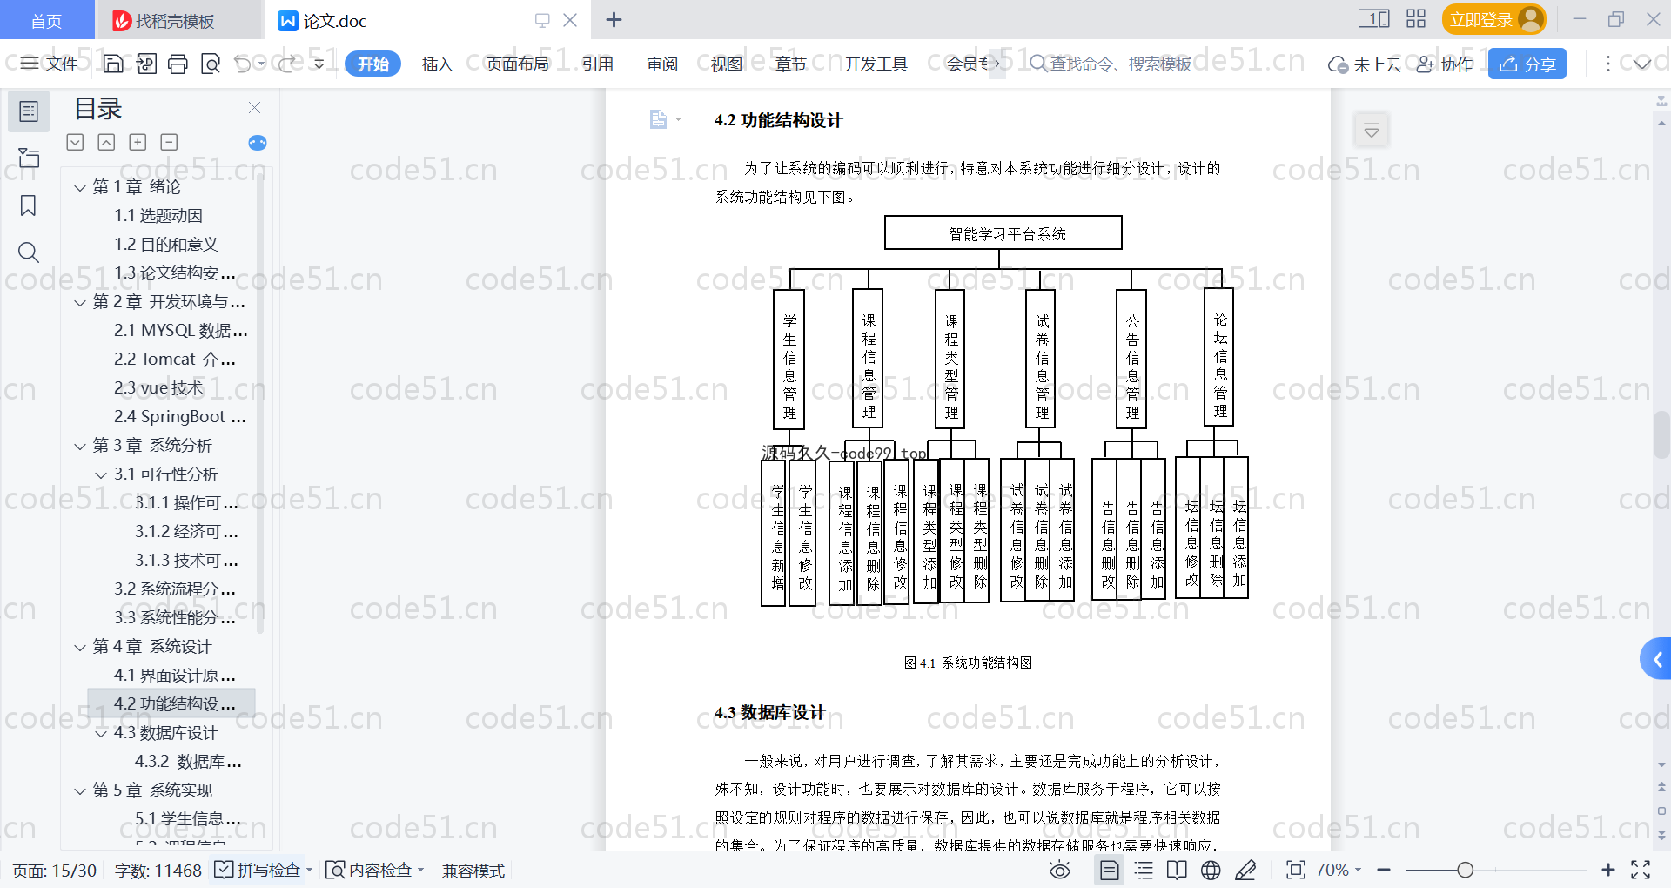Switch to 首页 home tab
Image resolution: width=1671 pixels, height=888 pixels.
46,20
